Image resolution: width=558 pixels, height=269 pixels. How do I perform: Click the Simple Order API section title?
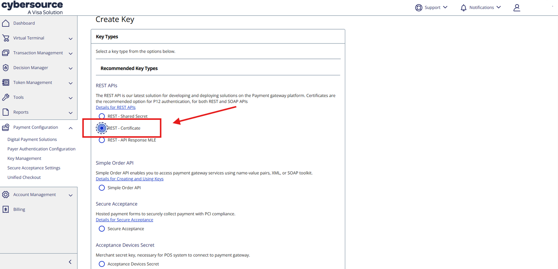(x=115, y=163)
